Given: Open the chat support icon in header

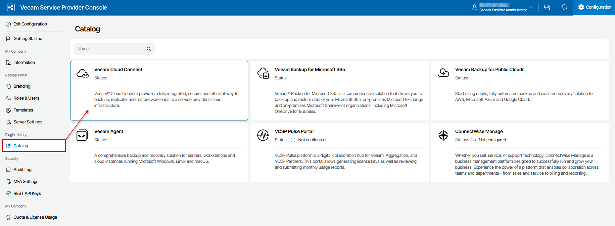Looking at the screenshot, I should pos(547,7).
